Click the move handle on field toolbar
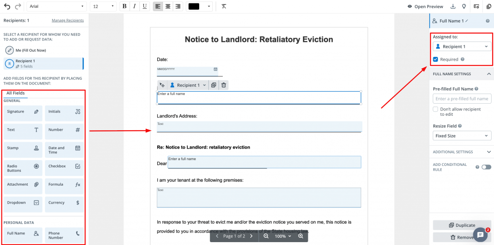Image resolution: width=494 pixels, height=245 pixels. (162, 85)
